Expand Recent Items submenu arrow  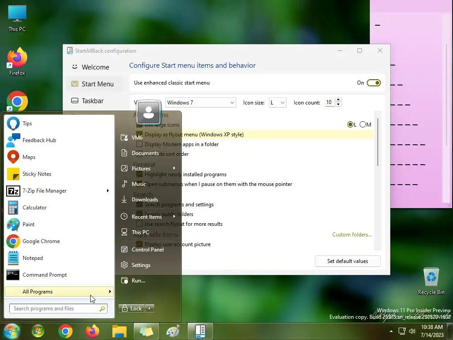tap(174, 216)
